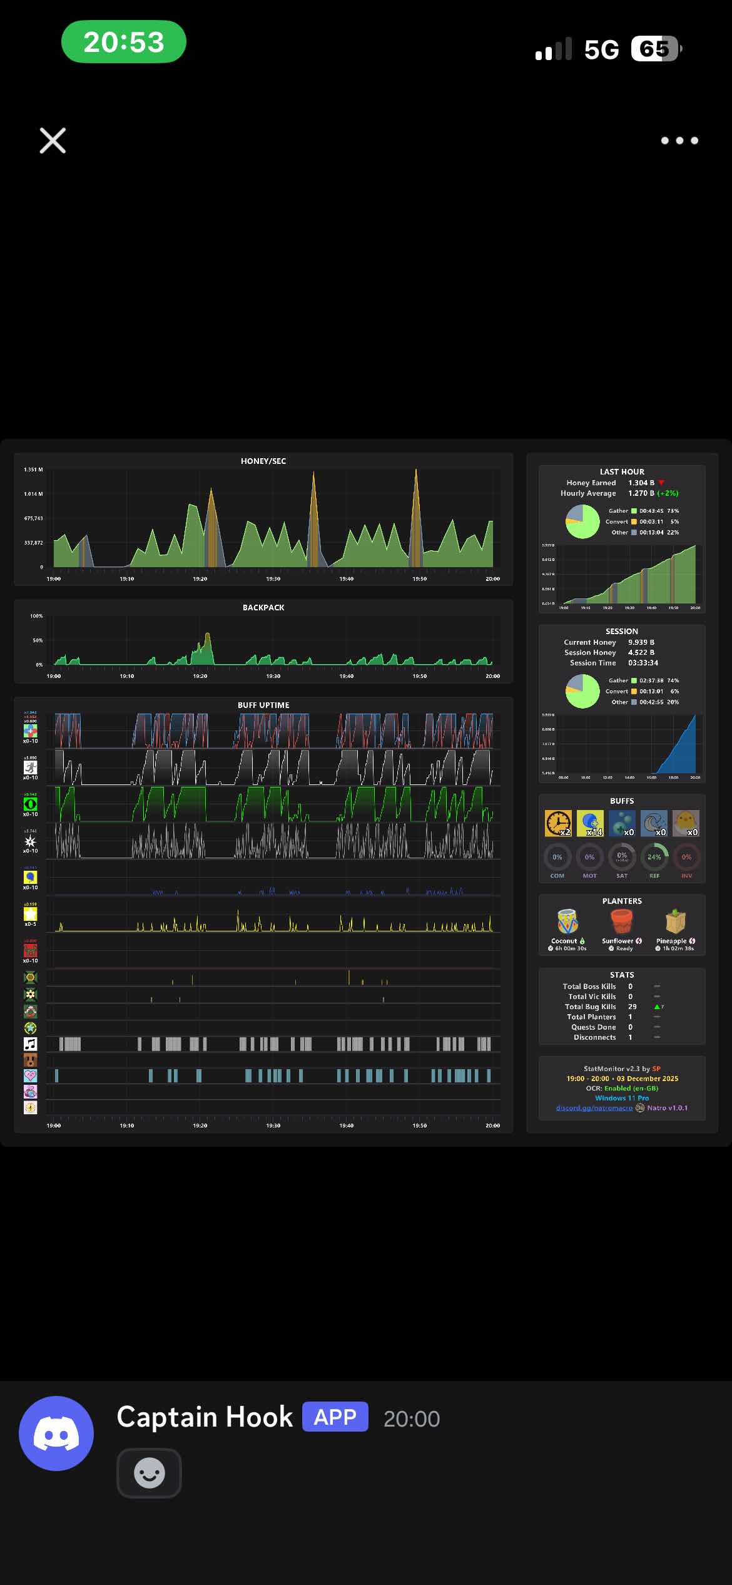Viewport: 732px width, 1585px height.
Task: Close the image viewer with the X
Action: click(53, 140)
